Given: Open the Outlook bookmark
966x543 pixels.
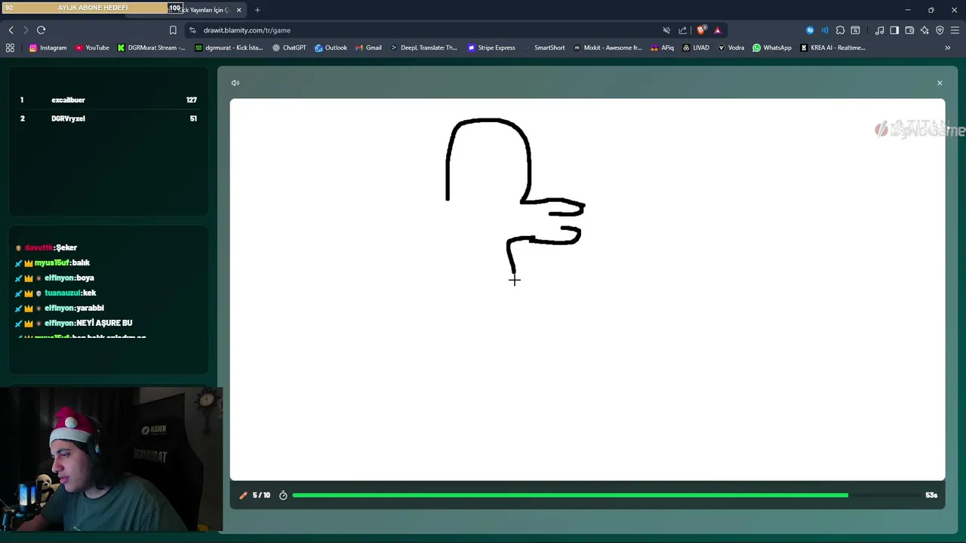Looking at the screenshot, I should [331, 48].
